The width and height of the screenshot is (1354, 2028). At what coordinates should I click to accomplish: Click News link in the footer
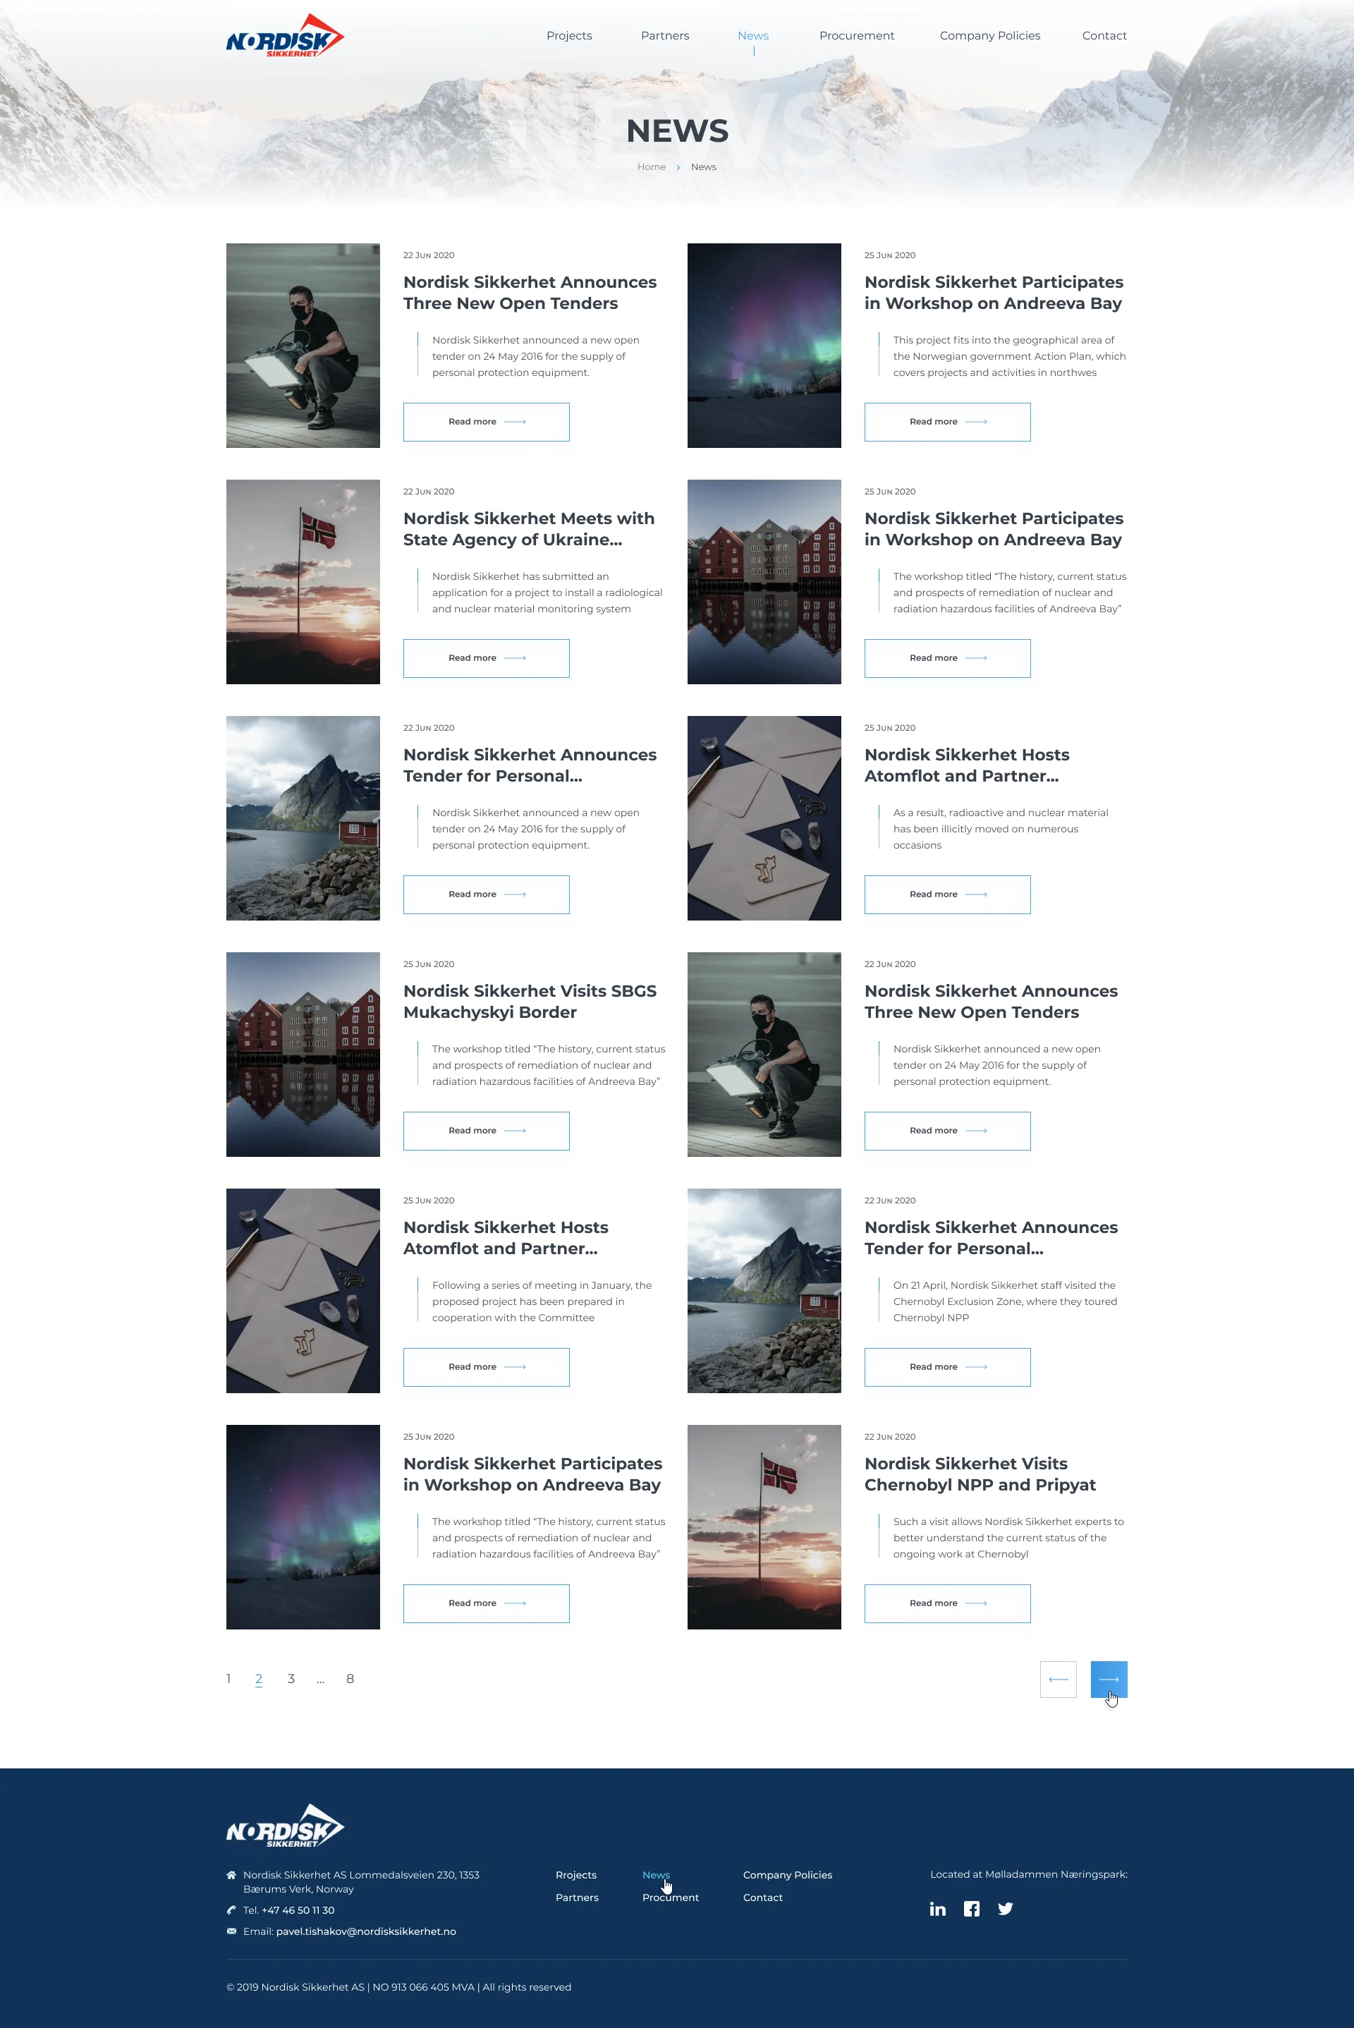pyautogui.click(x=657, y=1875)
